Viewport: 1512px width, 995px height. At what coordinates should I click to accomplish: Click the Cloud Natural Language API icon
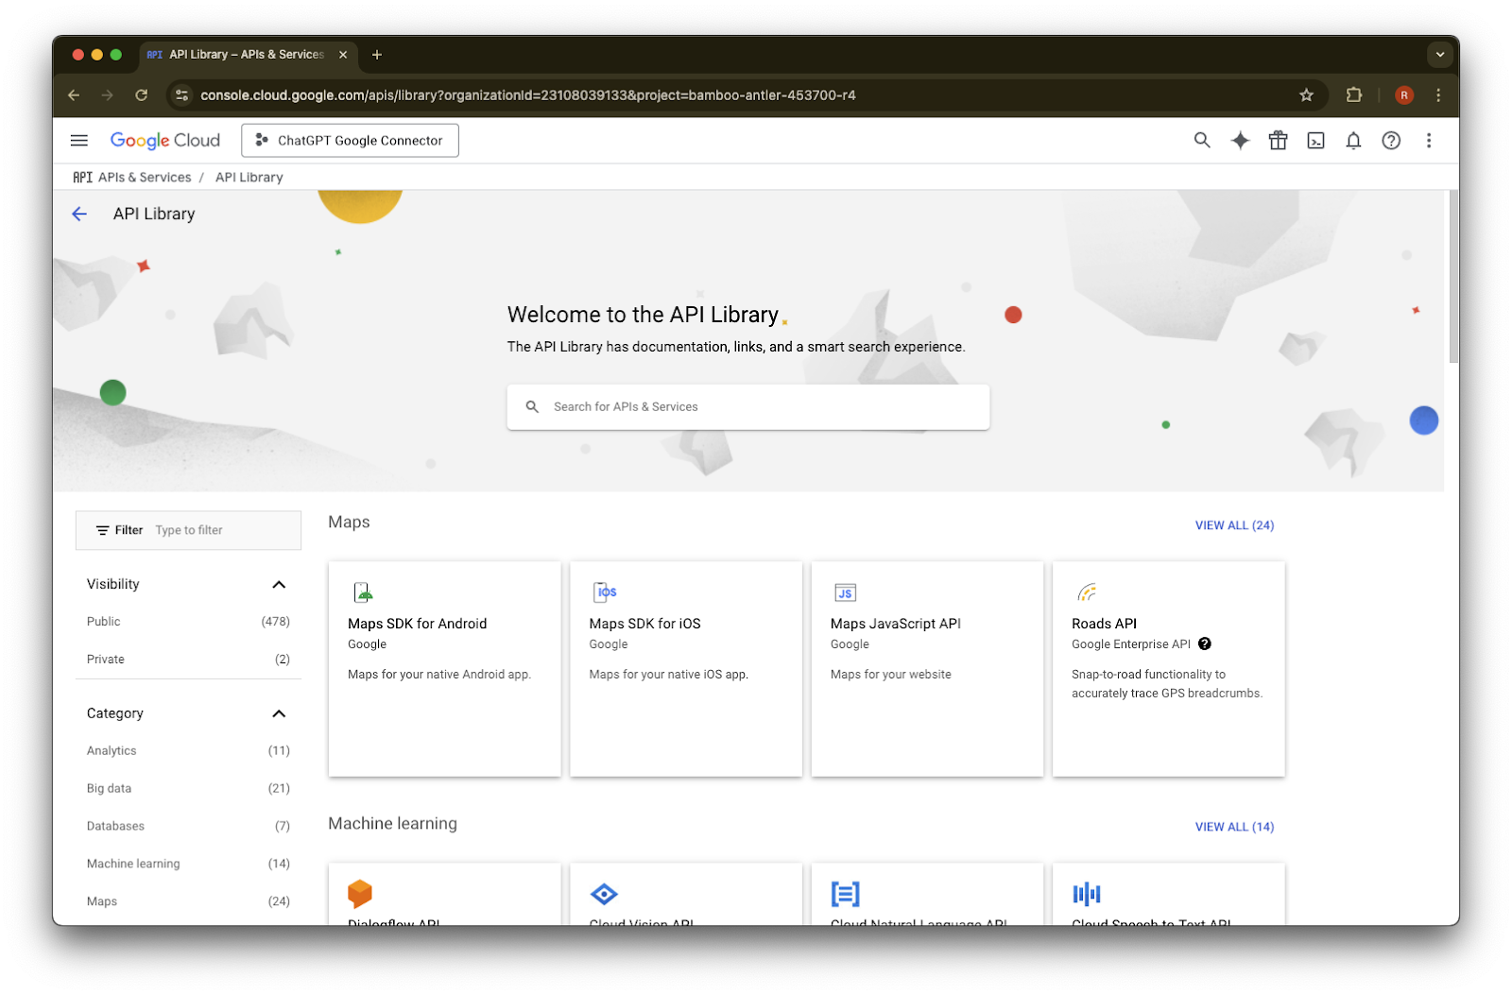point(846,894)
